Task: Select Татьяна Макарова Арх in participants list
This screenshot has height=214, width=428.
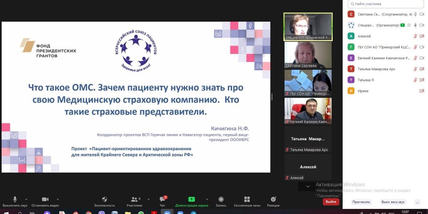Action: [376, 69]
